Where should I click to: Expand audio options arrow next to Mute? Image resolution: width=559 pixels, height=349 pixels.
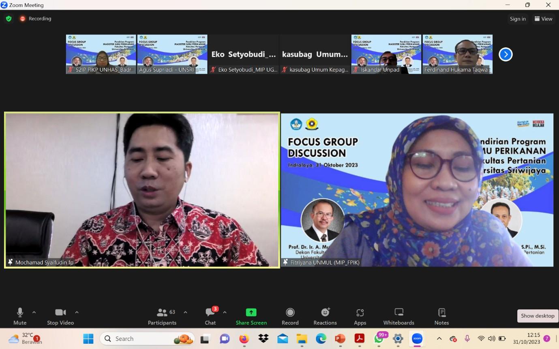tap(34, 312)
